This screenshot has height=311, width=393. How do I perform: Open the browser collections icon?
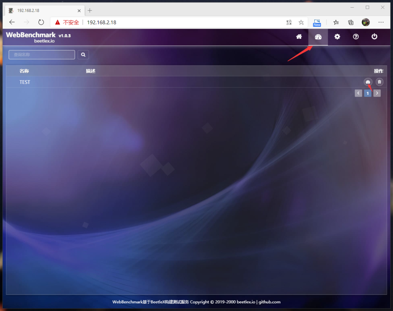pos(351,23)
